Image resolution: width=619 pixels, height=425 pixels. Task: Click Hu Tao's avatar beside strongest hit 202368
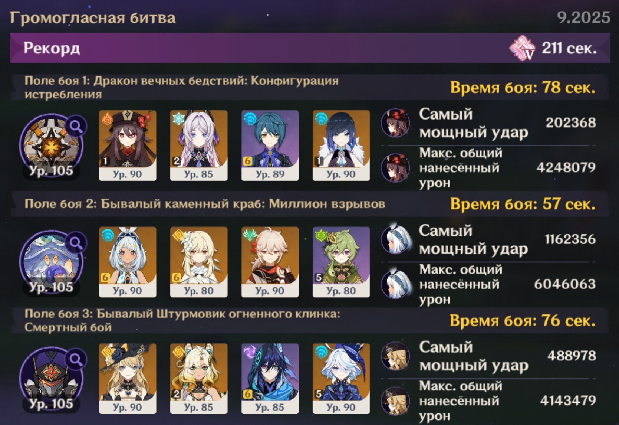tap(396, 123)
